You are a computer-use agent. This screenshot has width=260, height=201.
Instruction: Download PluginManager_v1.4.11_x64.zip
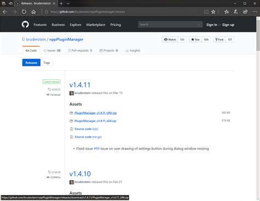[x=95, y=121]
